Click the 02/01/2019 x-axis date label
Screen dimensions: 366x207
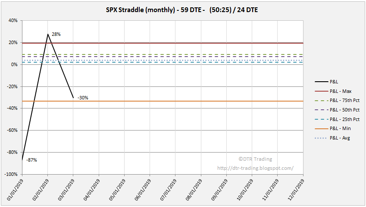[41, 190]
